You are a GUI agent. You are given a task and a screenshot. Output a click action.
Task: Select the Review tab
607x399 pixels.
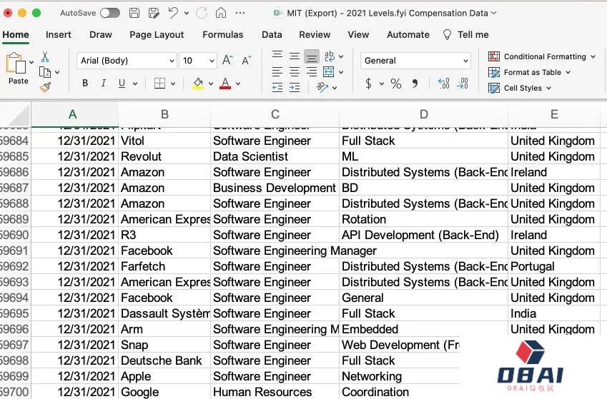[x=315, y=35]
